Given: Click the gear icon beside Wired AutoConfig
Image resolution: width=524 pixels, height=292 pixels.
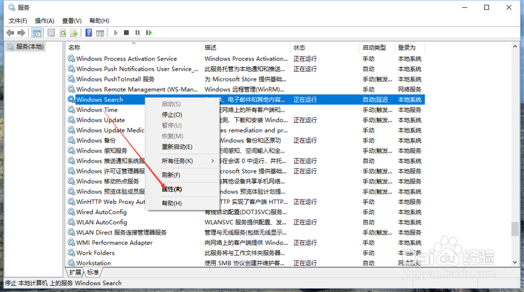Looking at the screenshot, I should (71, 212).
